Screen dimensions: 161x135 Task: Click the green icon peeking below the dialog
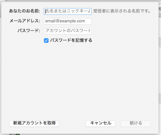tap(18, 134)
